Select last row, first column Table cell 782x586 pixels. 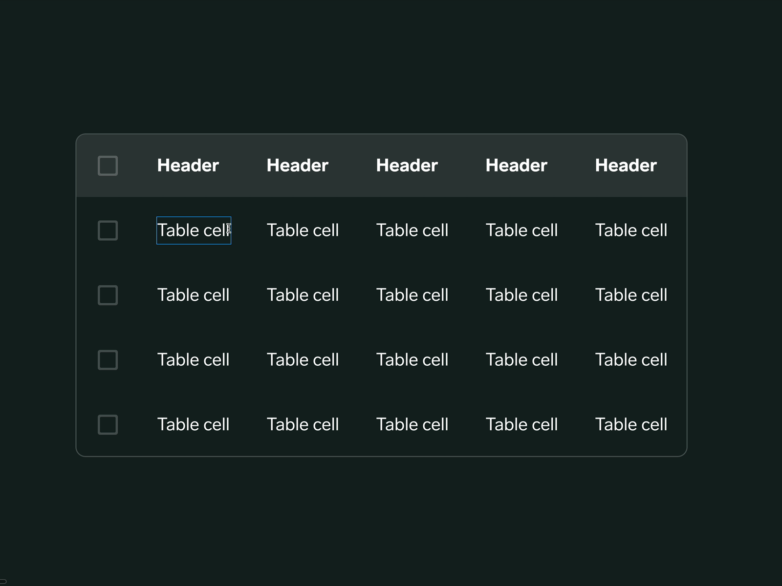193,424
